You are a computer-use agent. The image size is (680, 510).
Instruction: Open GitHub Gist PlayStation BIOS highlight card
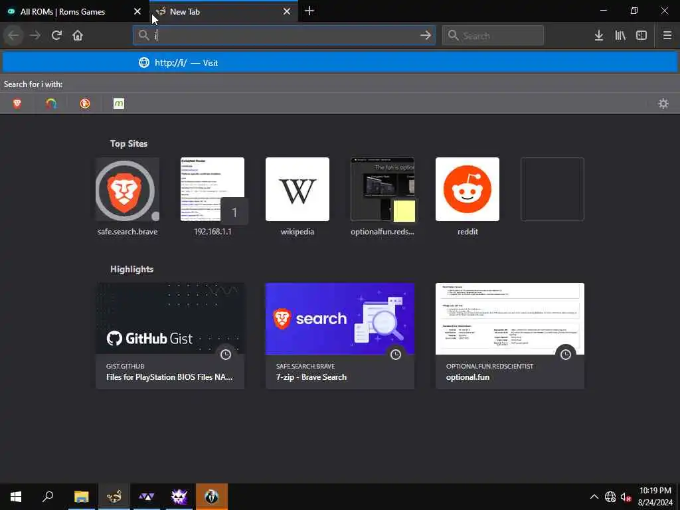[x=170, y=336]
